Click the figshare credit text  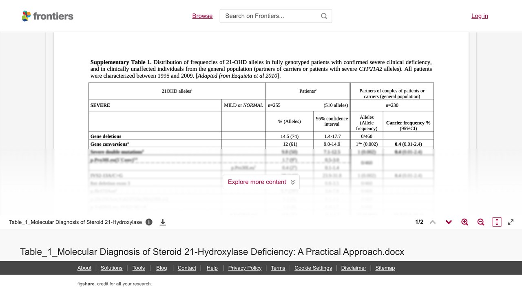tap(115, 284)
